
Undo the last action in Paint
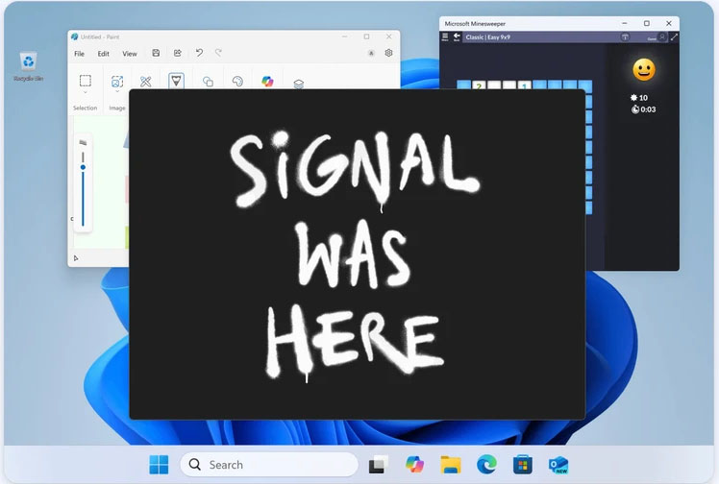tap(199, 54)
